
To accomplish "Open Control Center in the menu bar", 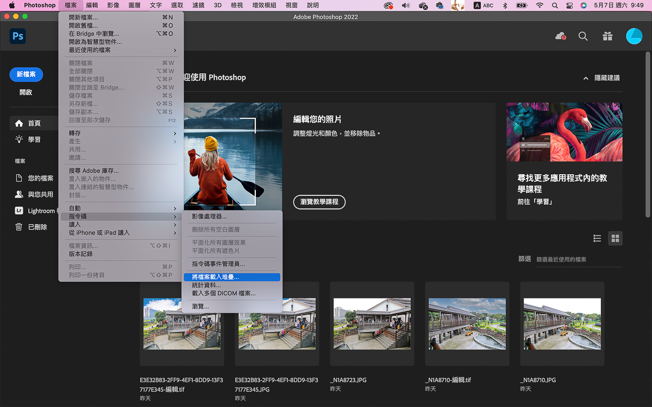I will point(569,5).
